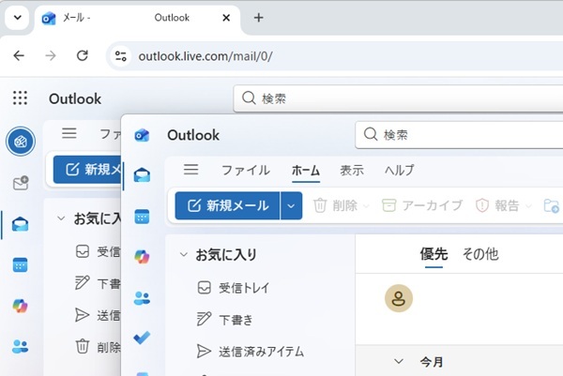Click アーカイブ archive button in front toolbar
This screenshot has width=563, height=376.
click(422, 205)
